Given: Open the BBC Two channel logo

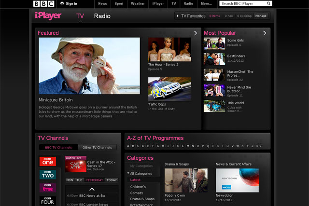Looking at the screenshot, I should point(48,175).
